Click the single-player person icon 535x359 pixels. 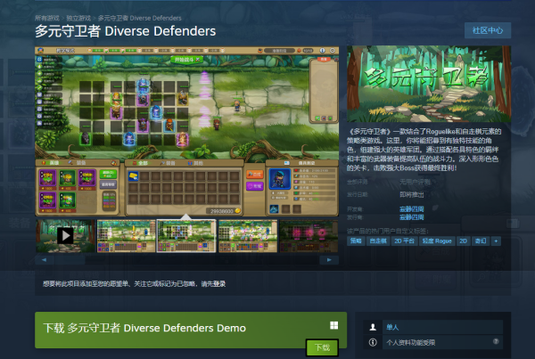point(373,327)
